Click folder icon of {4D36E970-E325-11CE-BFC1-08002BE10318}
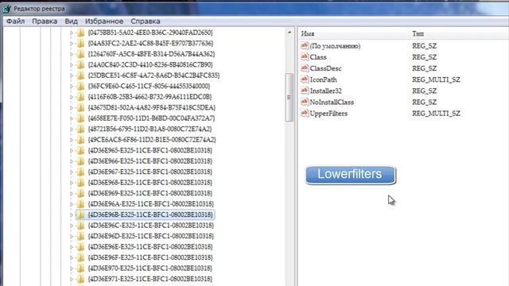This screenshot has width=509, height=286. (x=80, y=268)
